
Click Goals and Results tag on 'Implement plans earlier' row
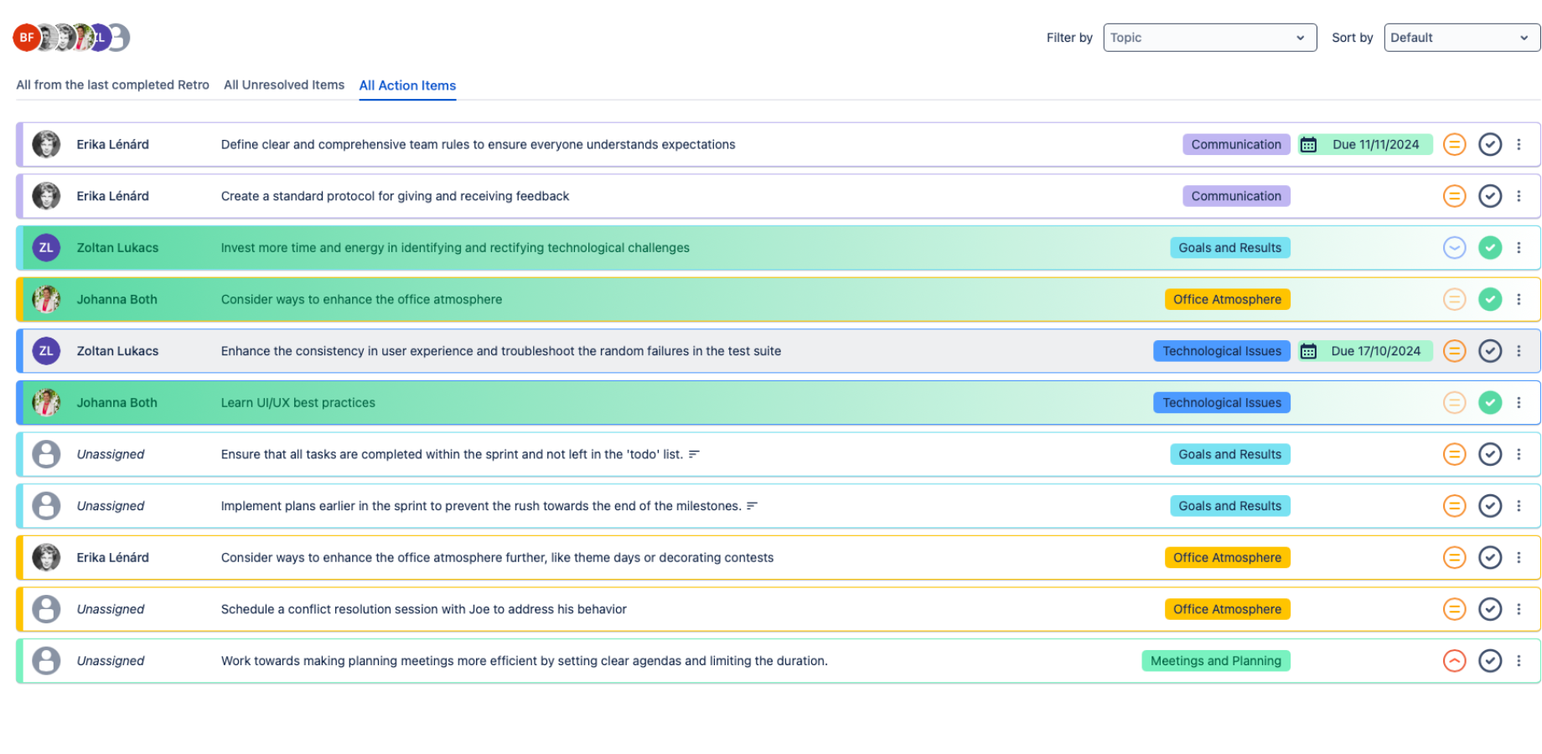click(1229, 506)
